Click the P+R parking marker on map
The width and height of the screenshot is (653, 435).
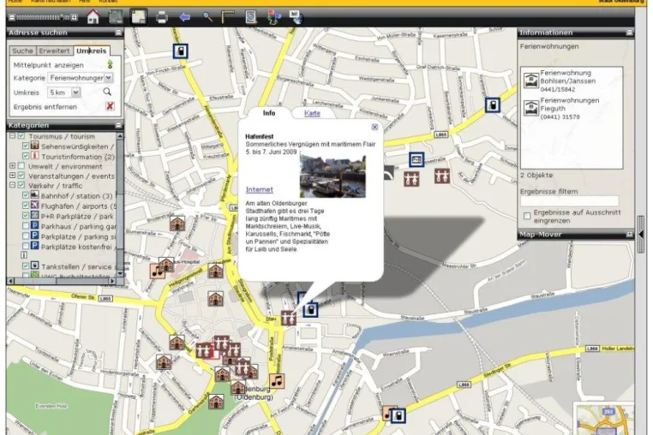click(416, 159)
